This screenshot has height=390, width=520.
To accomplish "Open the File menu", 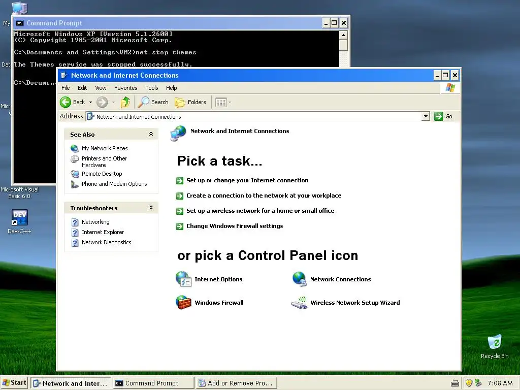I will point(66,88).
